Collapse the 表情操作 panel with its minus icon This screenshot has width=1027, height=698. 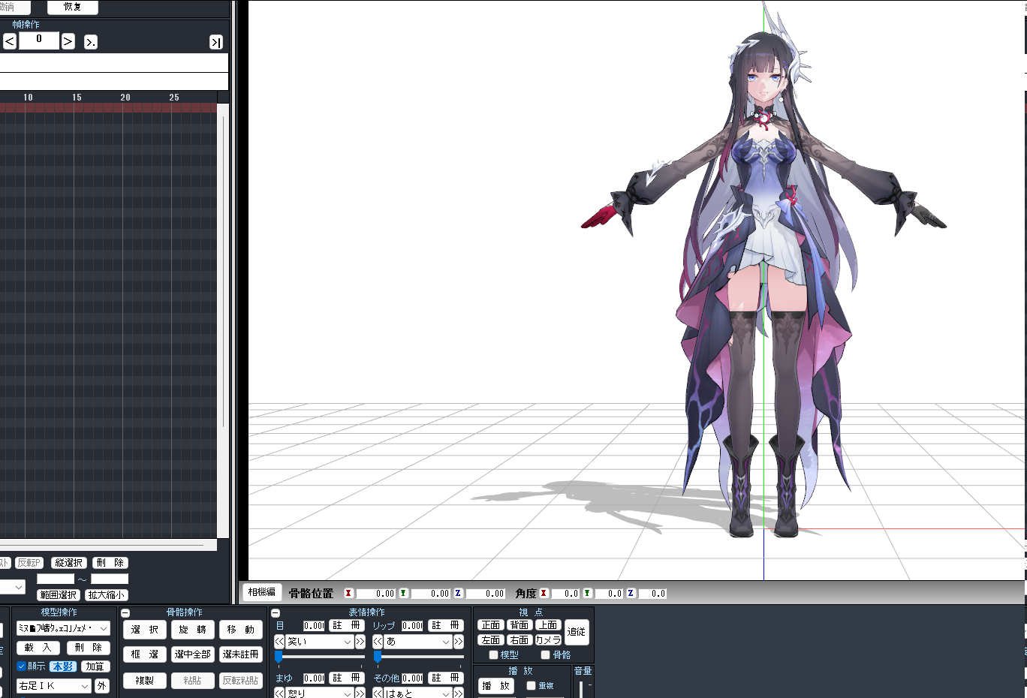click(x=276, y=613)
